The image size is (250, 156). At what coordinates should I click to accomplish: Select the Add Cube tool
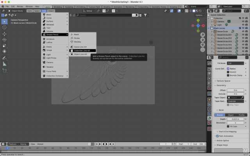pos(4,71)
